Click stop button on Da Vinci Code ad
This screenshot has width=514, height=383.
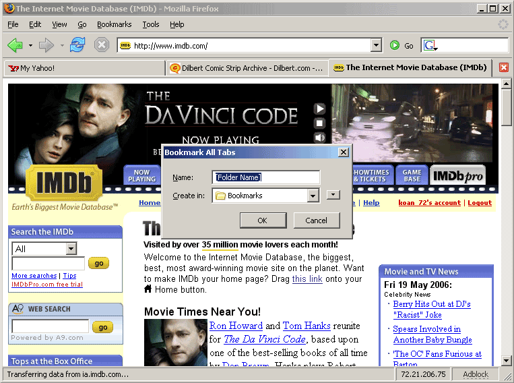[x=319, y=123]
